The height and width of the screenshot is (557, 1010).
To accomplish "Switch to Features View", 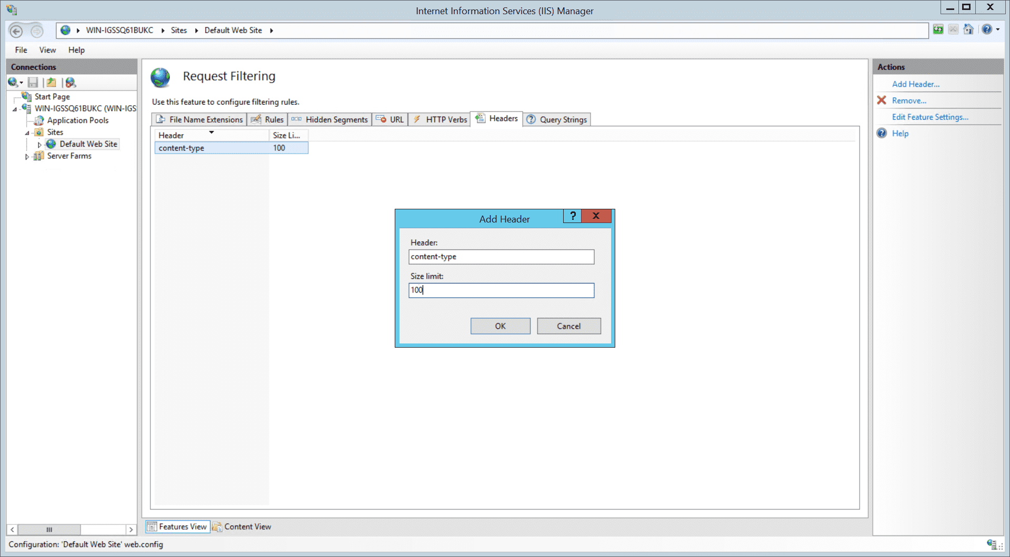I will [x=178, y=526].
